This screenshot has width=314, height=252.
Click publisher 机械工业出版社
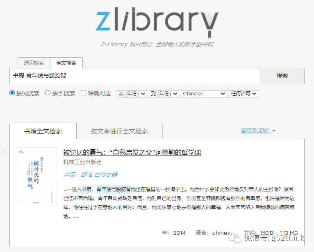tap(82, 162)
